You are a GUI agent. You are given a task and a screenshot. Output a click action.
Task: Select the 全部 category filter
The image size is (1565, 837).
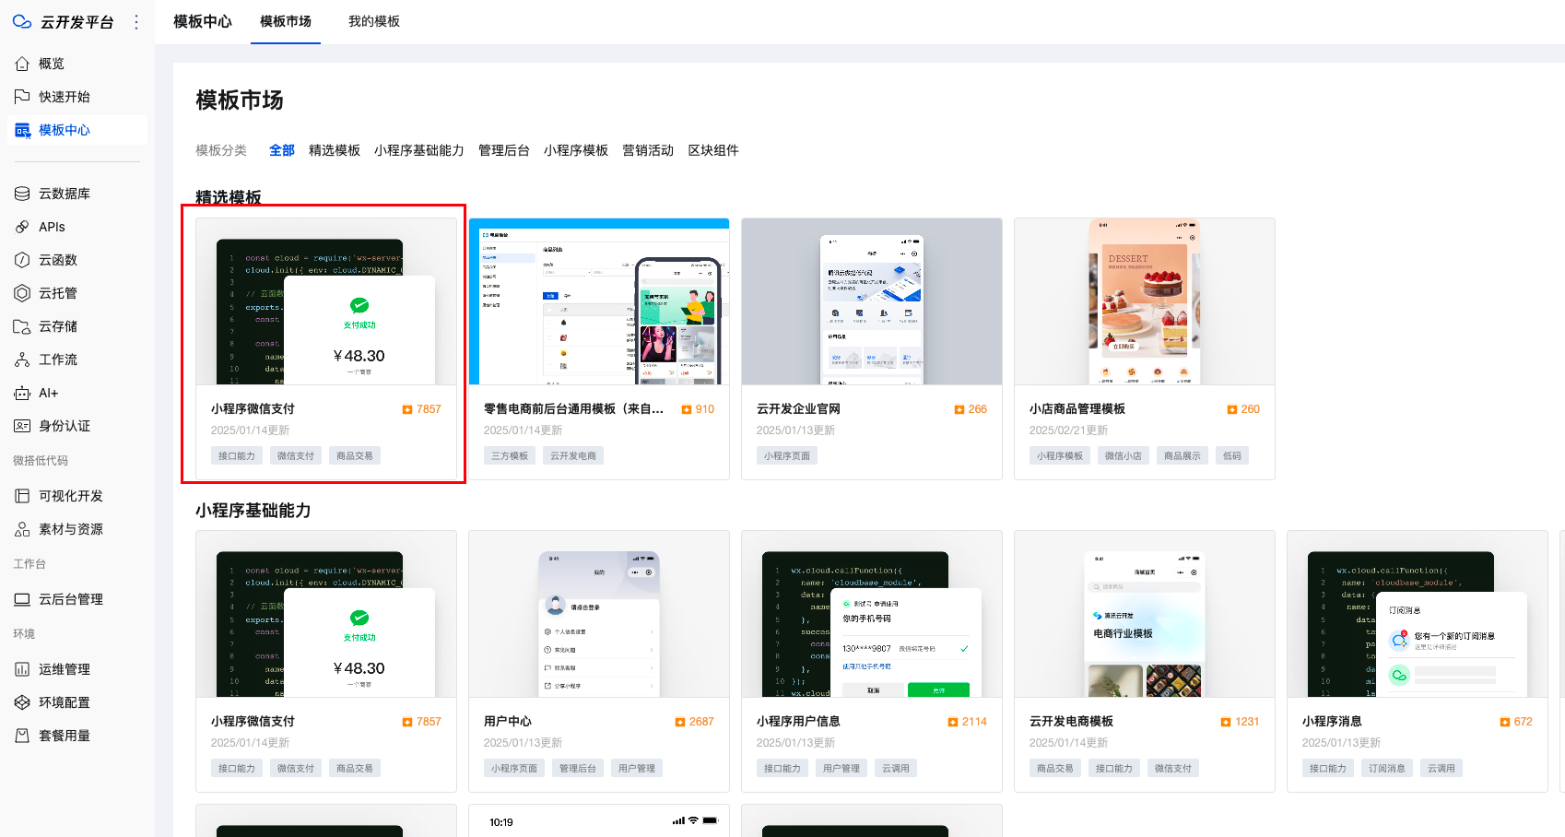click(282, 150)
